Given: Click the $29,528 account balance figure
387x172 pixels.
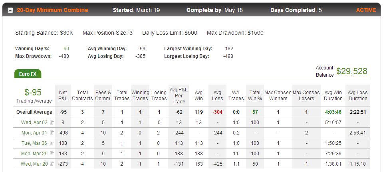Looking at the screenshot, I should 352,71.
